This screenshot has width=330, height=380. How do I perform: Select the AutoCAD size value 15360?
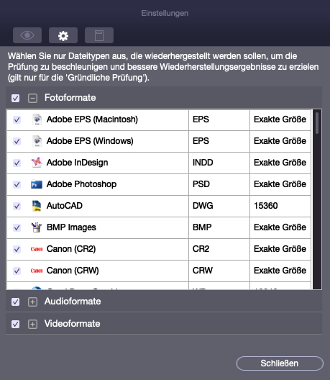click(x=265, y=206)
